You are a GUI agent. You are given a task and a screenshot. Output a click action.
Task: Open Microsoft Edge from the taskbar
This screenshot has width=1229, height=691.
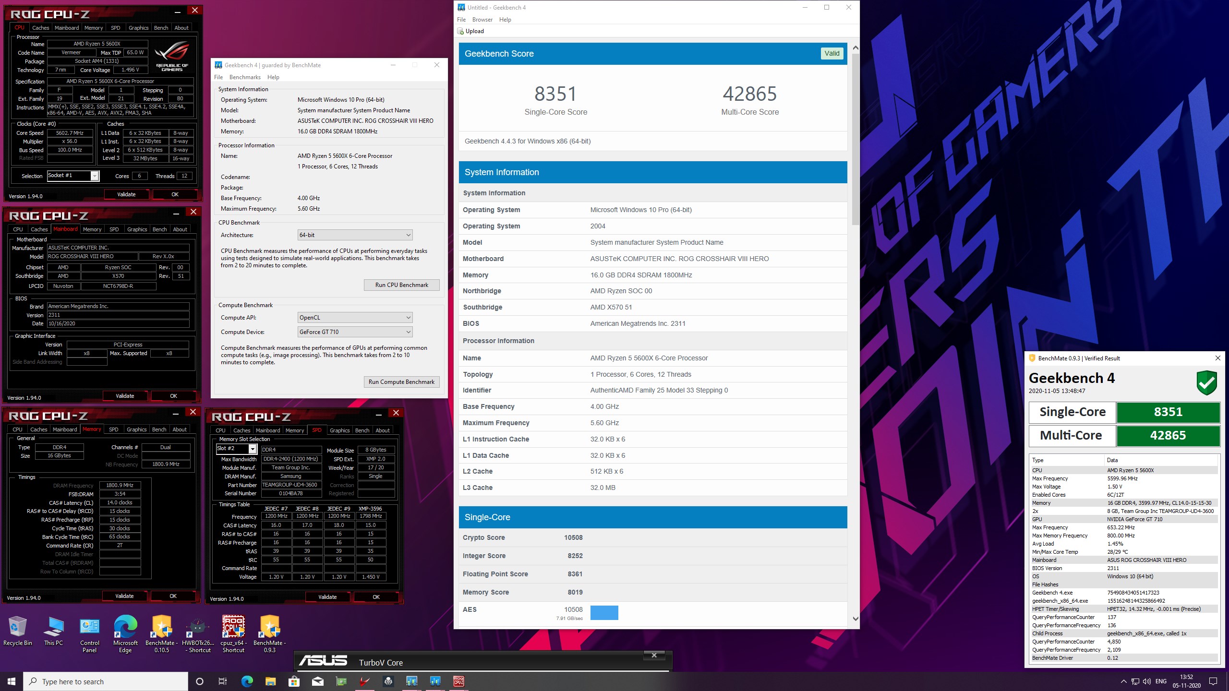tap(247, 681)
